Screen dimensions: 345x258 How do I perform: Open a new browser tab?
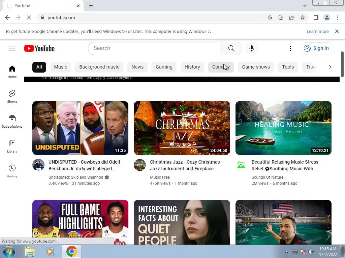point(91,6)
